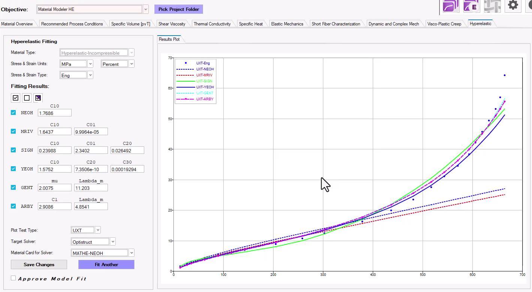Click the select-all models checkmark icon
This screenshot has width=532, height=292.
coord(15,98)
